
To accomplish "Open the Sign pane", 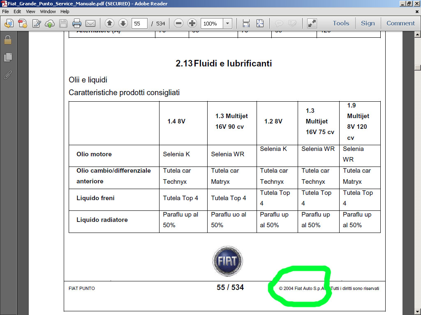I will point(368,23).
